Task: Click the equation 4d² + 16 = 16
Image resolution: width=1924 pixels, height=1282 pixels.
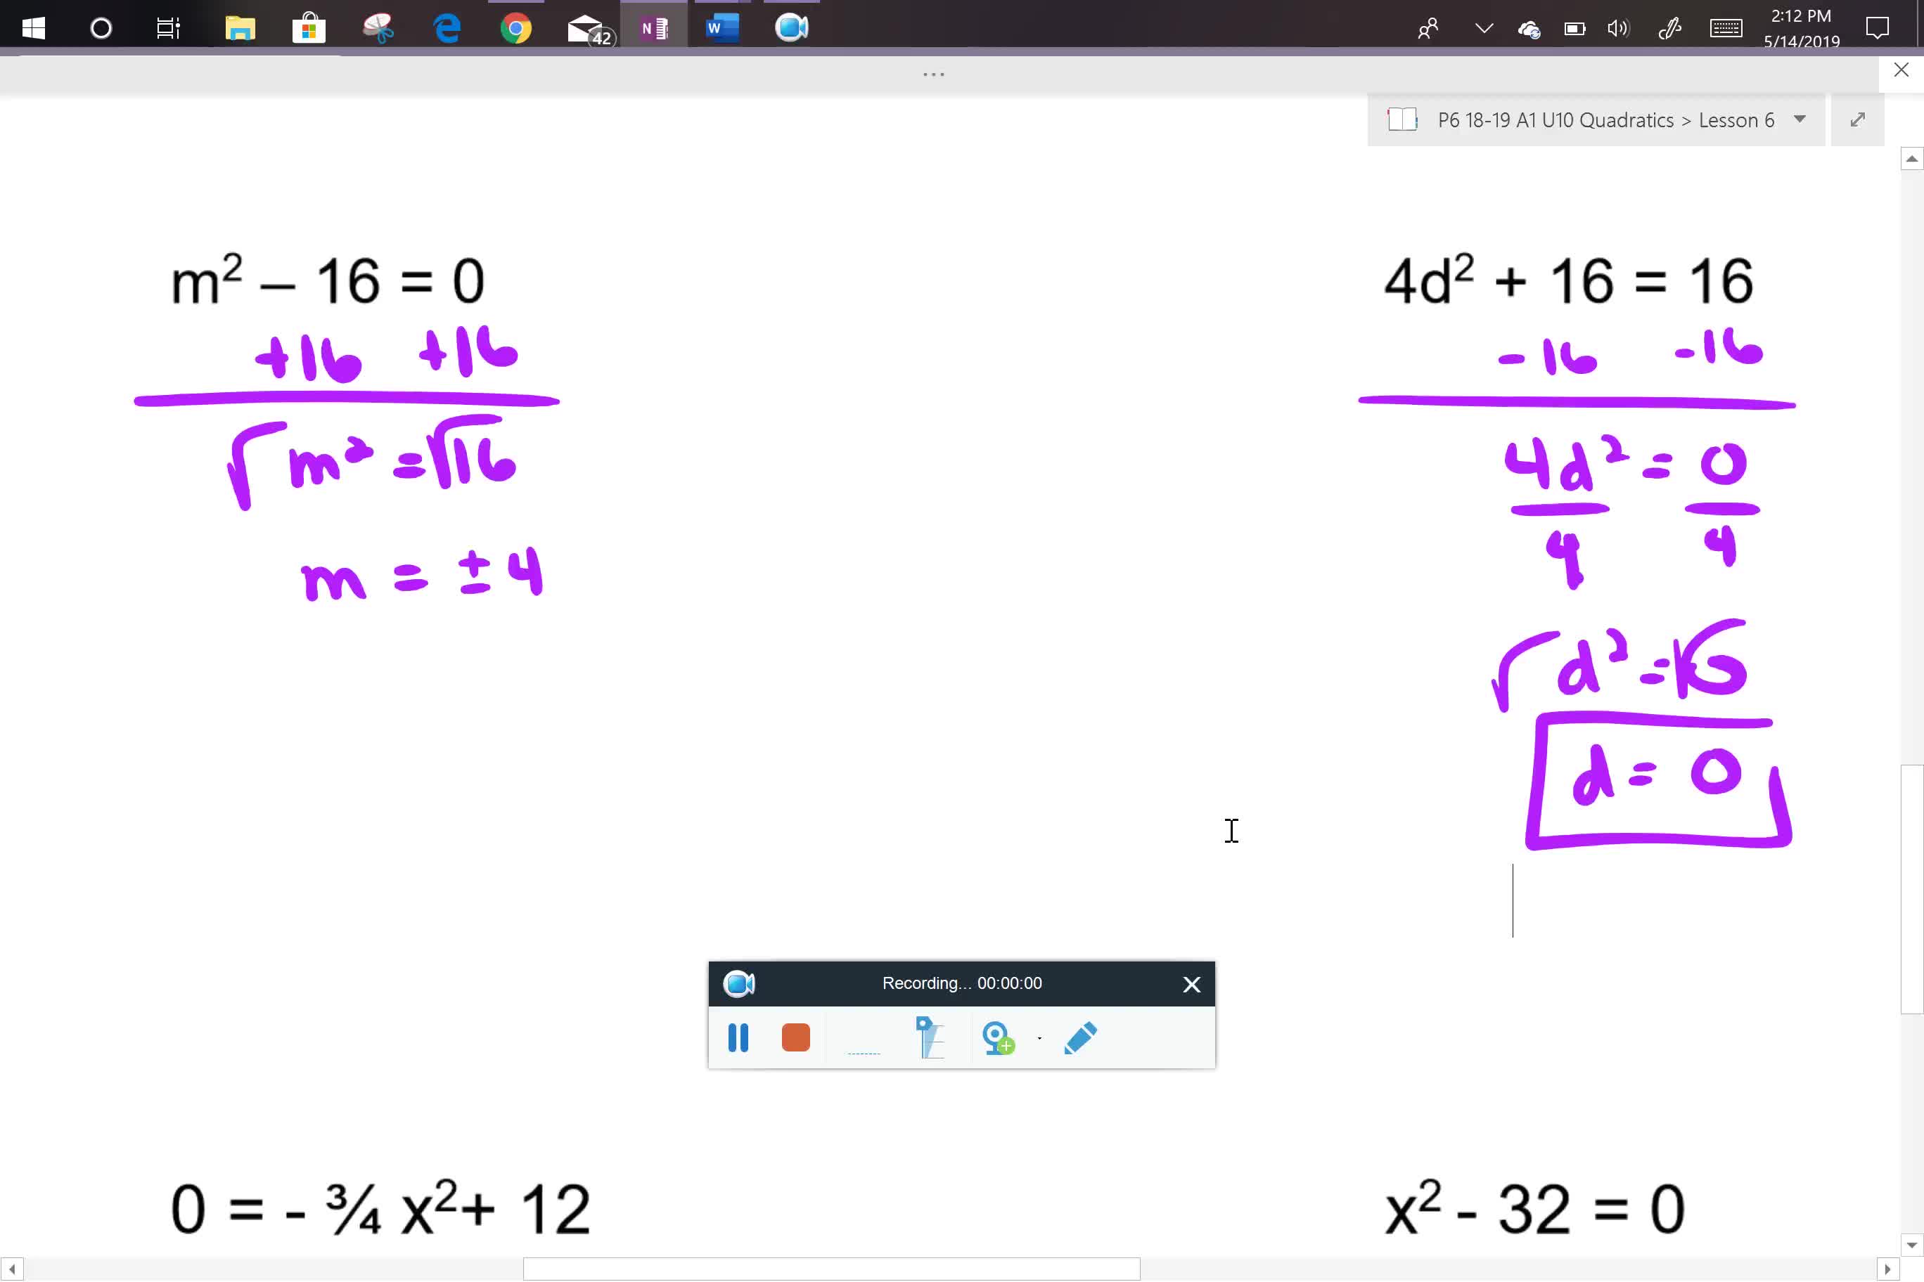Action: click(x=1568, y=280)
